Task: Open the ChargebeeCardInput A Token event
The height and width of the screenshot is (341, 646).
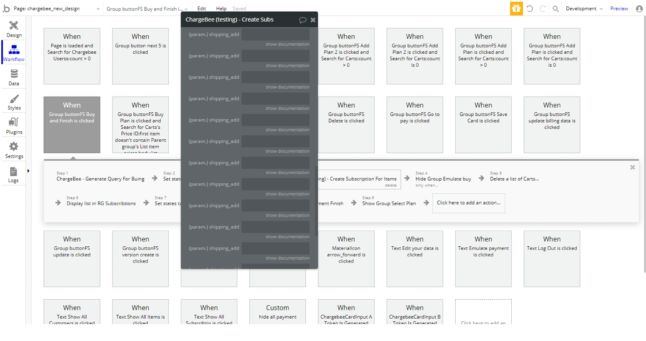Action: pyautogui.click(x=346, y=312)
